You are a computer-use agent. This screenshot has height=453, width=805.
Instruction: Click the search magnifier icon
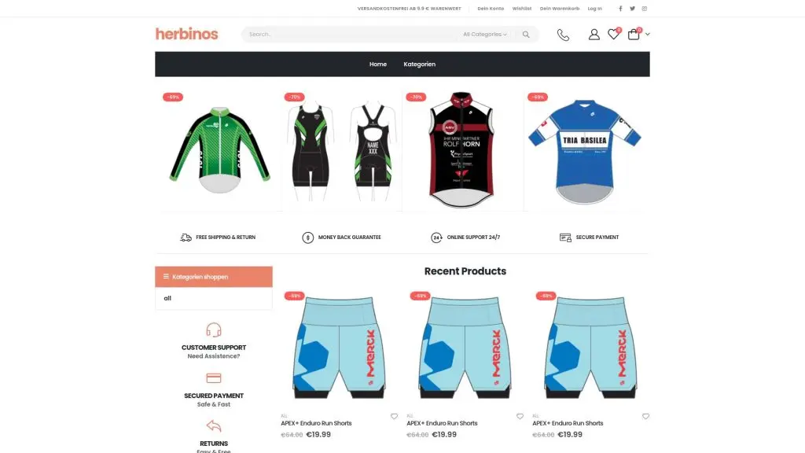(x=526, y=35)
